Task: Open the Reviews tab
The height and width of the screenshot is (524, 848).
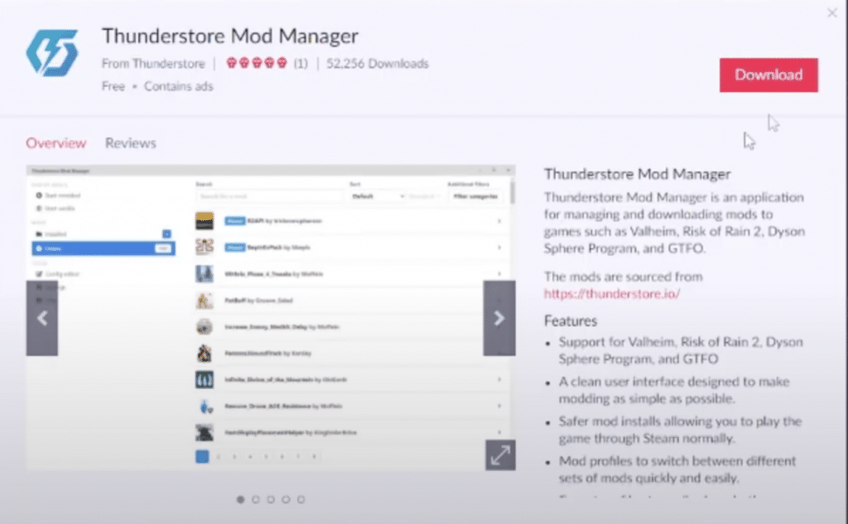Action: click(x=130, y=143)
